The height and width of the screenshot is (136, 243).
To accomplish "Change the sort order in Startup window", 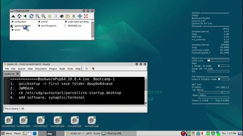I will [55, 16].
